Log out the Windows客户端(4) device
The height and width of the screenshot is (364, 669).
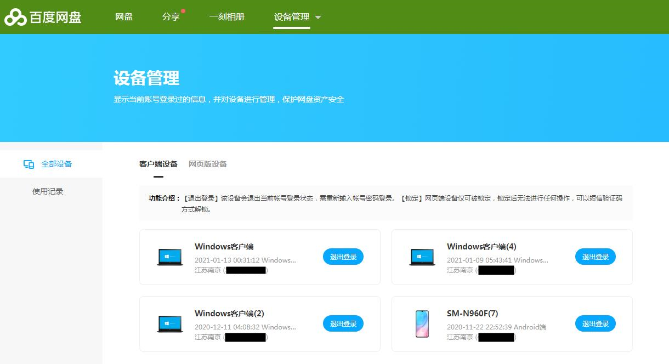[x=596, y=257]
